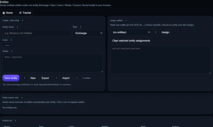Image resolution: width=213 pixels, height=127 pixels.
Task: Show info for Entity impact view
Action: [22, 98]
